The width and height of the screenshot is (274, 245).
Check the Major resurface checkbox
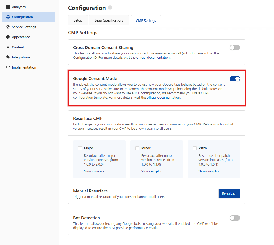(80, 148)
